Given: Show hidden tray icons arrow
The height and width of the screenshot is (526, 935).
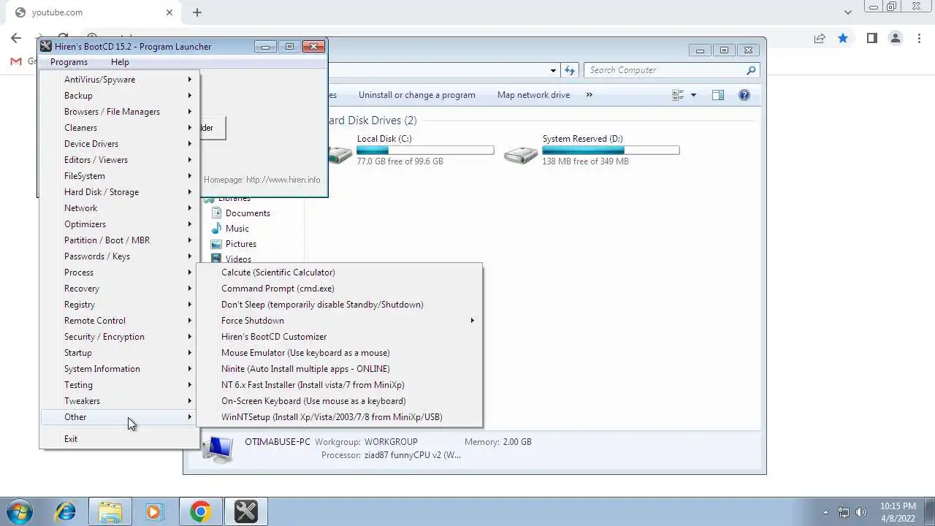Looking at the screenshot, I should tap(826, 513).
